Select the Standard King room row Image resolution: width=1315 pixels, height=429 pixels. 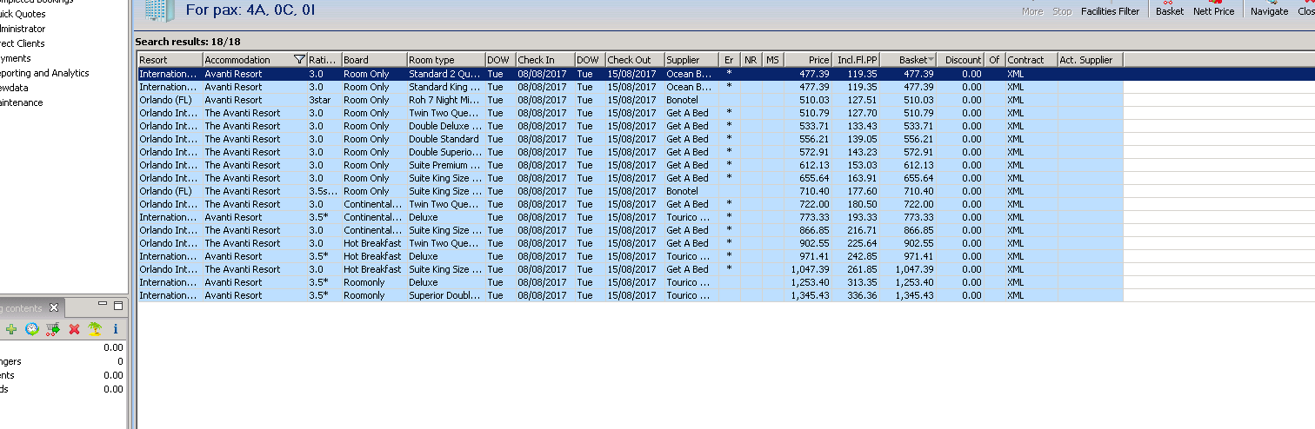click(631, 87)
